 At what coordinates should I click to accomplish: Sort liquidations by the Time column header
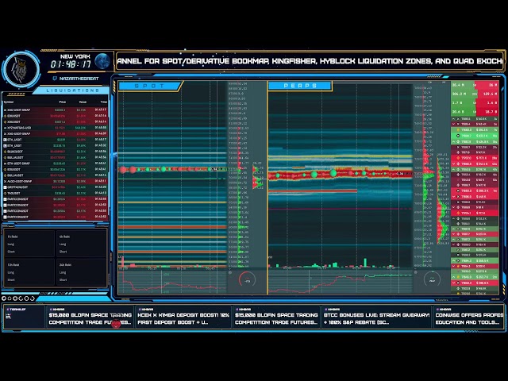103,102
